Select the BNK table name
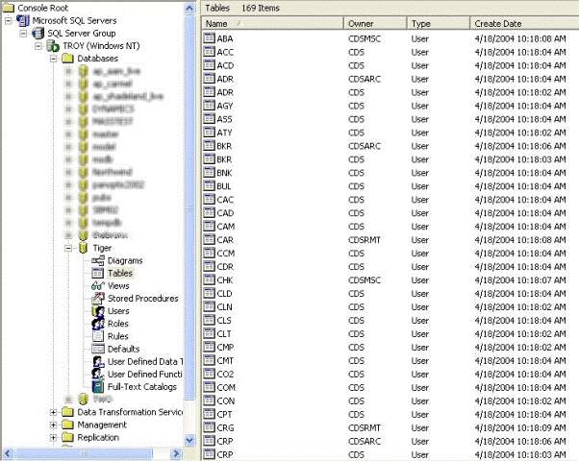This screenshot has width=579, height=461. 224,173
